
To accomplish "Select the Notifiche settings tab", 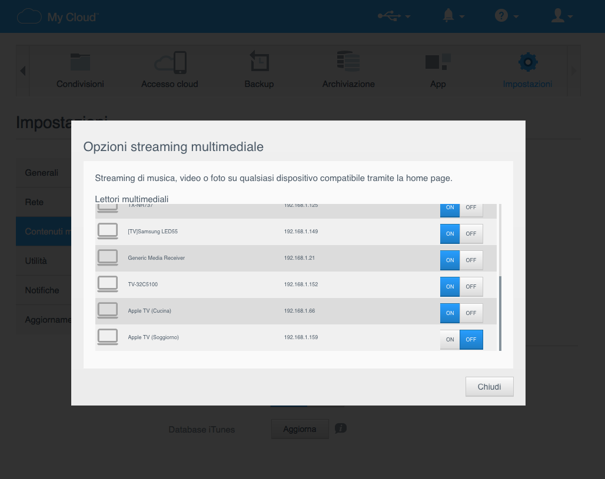I will click(44, 290).
